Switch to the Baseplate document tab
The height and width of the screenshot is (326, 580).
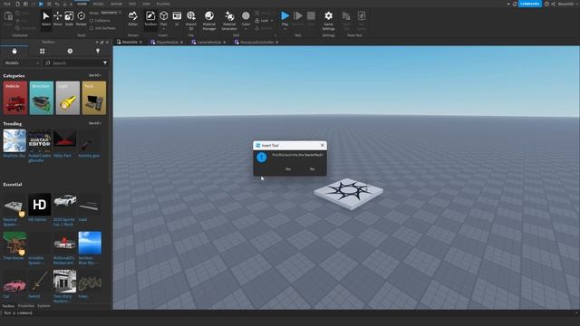pyautogui.click(x=130, y=43)
